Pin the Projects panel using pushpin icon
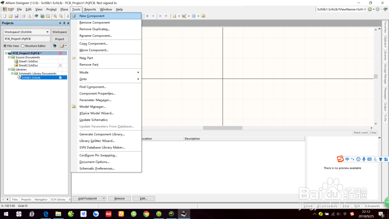 coord(64,23)
